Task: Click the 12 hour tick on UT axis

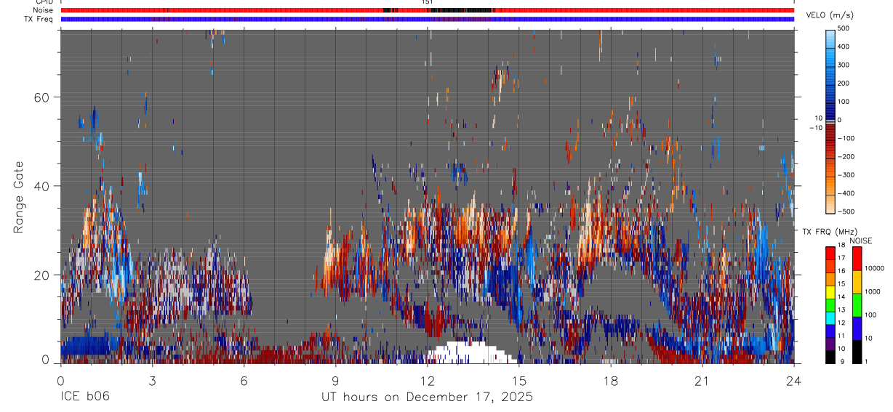Action: point(427,380)
